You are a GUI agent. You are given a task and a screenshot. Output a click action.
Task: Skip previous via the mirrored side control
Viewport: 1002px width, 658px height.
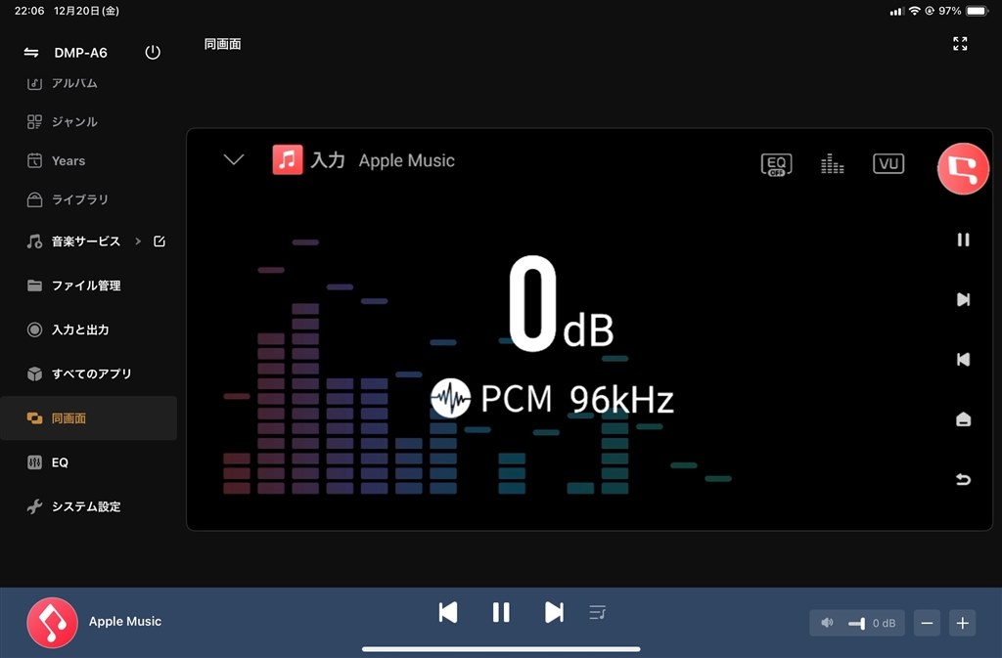(x=963, y=360)
